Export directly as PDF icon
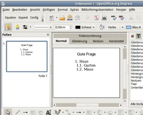Screen dimensions: 143x115 tap(97, 18)
